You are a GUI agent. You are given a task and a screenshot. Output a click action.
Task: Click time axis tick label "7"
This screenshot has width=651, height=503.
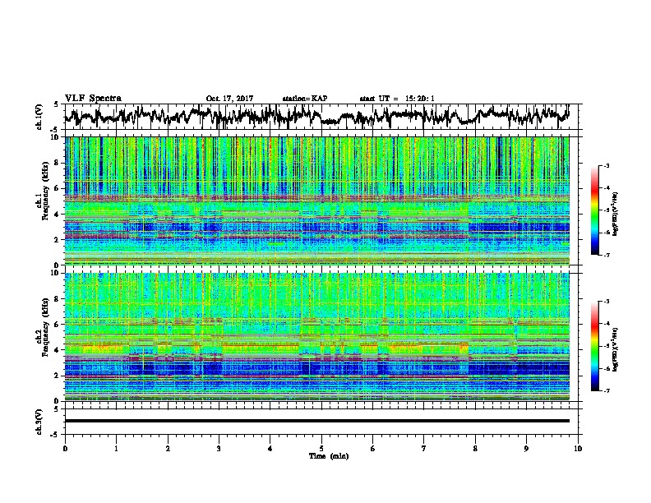(424, 449)
